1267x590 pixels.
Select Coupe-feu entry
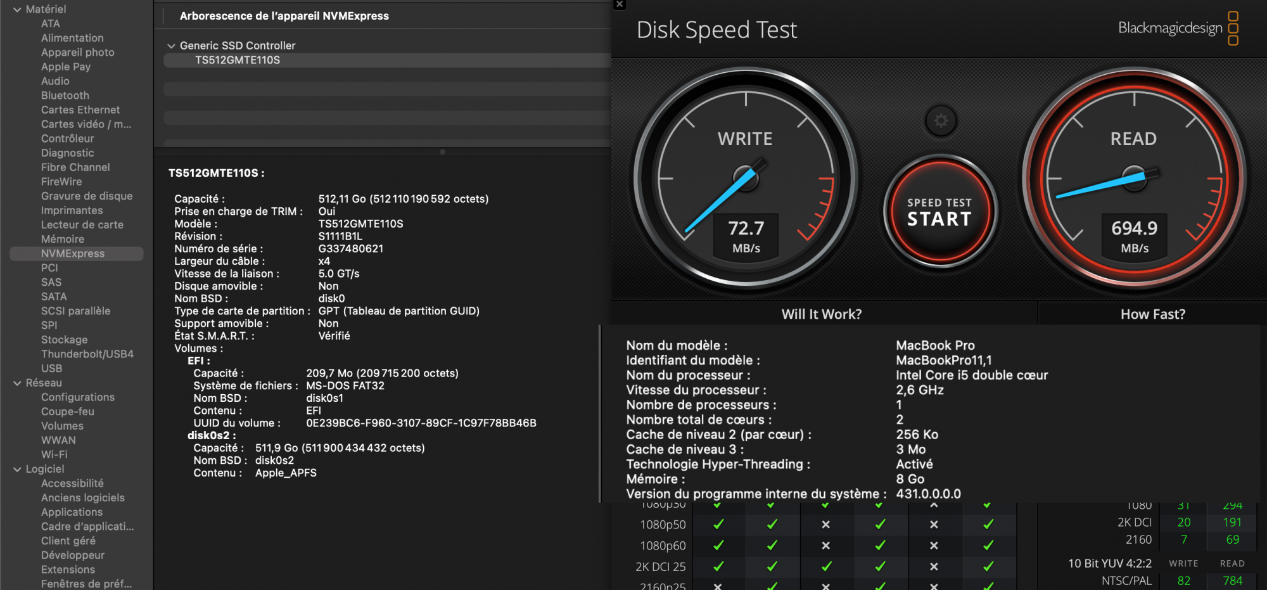coord(68,411)
